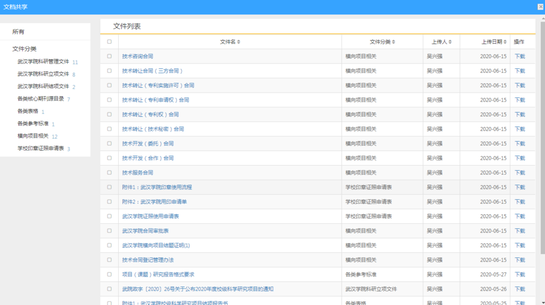Viewport: 545px width, 305px height.
Task: Tick the select-all checkbox in table header
Action: 109,42
